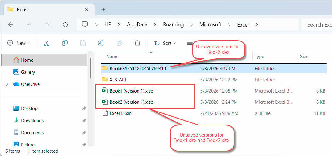This screenshot has width=332, height=156.
Task: Open Downloads in quick access
Action: point(32,121)
